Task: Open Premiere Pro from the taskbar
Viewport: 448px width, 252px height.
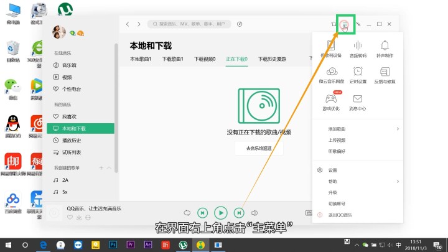Action: (x=131, y=245)
